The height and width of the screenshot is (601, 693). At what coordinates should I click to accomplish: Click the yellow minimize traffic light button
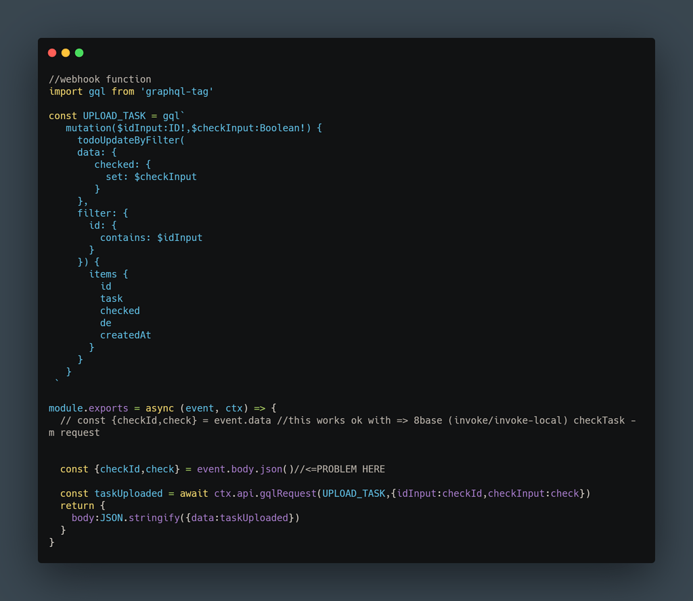tap(66, 52)
